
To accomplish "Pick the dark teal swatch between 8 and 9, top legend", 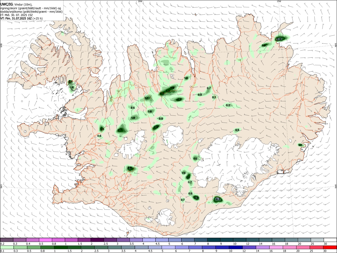I will tap(214, 240).
